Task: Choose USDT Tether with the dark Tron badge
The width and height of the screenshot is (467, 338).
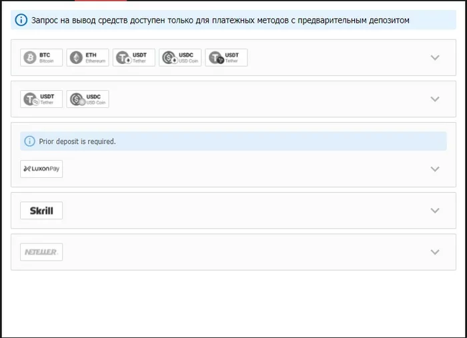Action: 226,57
